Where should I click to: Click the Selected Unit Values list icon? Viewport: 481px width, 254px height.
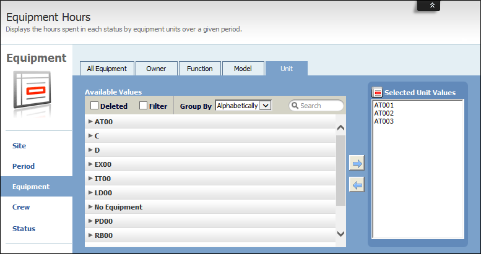tap(377, 92)
